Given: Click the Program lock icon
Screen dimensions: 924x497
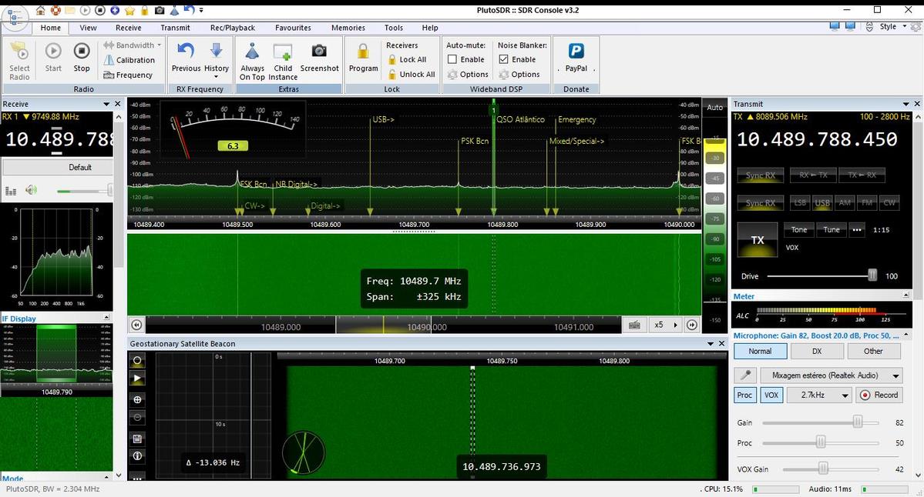Looking at the screenshot, I should 363,52.
